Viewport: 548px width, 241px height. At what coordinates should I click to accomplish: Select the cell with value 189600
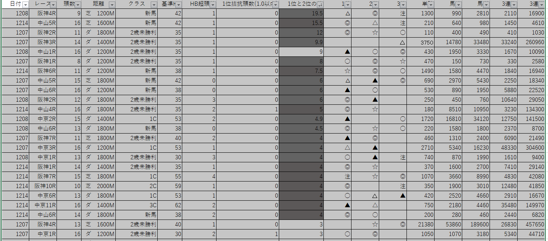tap(476, 224)
